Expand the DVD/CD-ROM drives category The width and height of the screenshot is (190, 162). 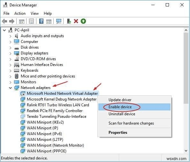coord(11,59)
